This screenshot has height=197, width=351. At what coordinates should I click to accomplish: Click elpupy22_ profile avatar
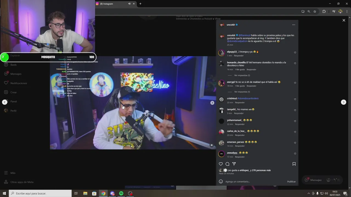pos(221,53)
